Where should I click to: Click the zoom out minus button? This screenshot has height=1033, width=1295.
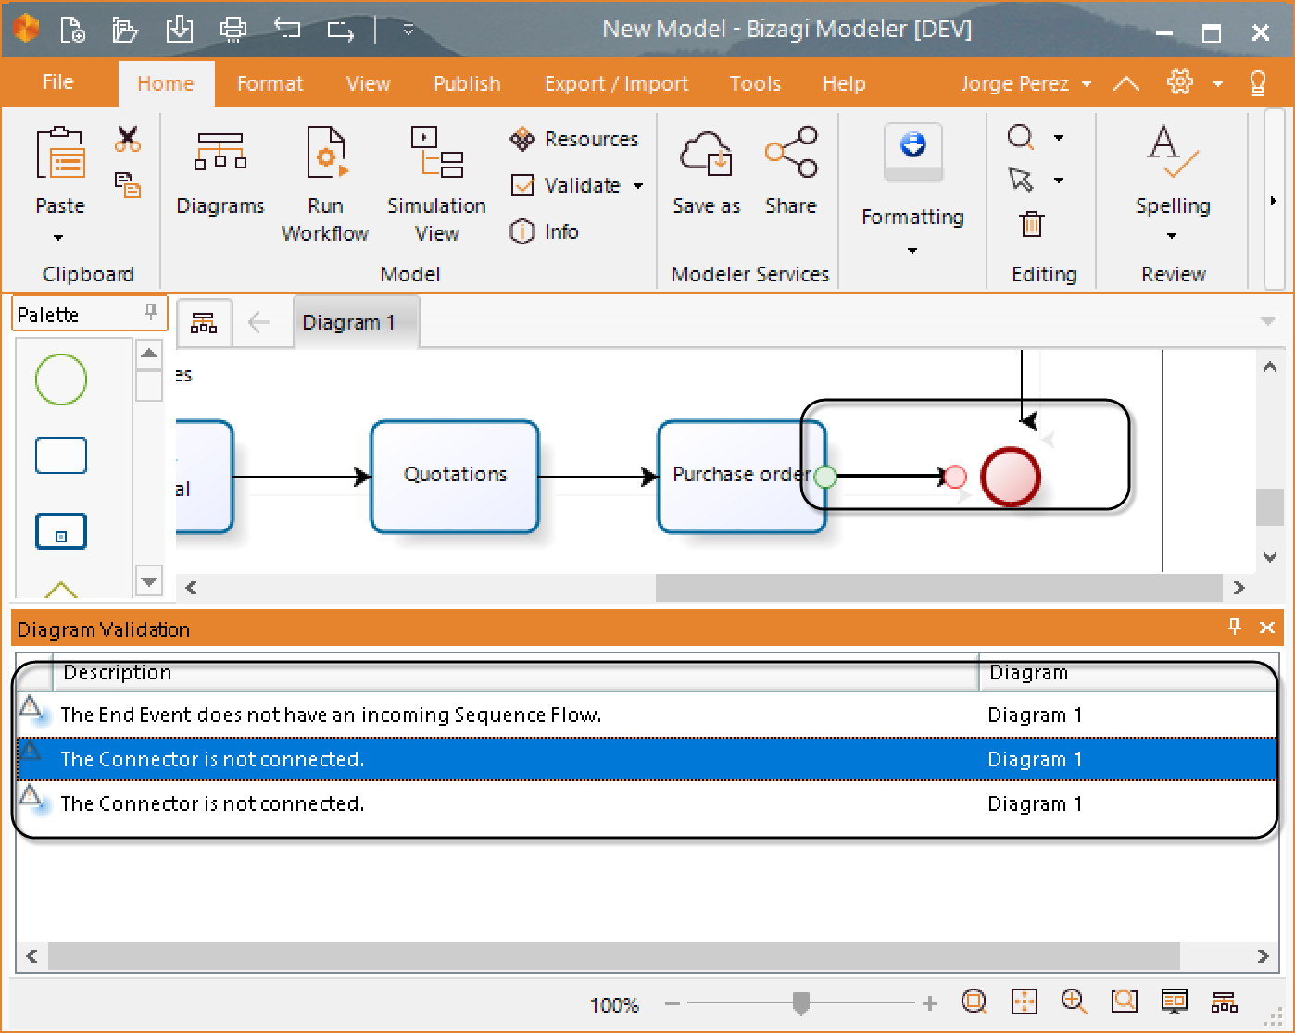(x=673, y=1003)
